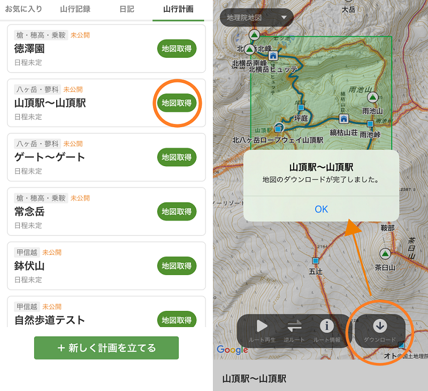Viewport: 428px width, 391px height.
Task: Open the 常念岳 plan title
Action: coord(29,212)
